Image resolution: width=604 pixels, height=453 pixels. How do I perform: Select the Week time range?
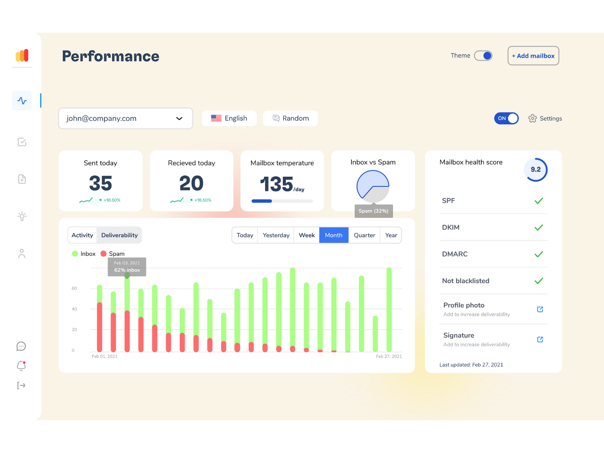coord(307,235)
